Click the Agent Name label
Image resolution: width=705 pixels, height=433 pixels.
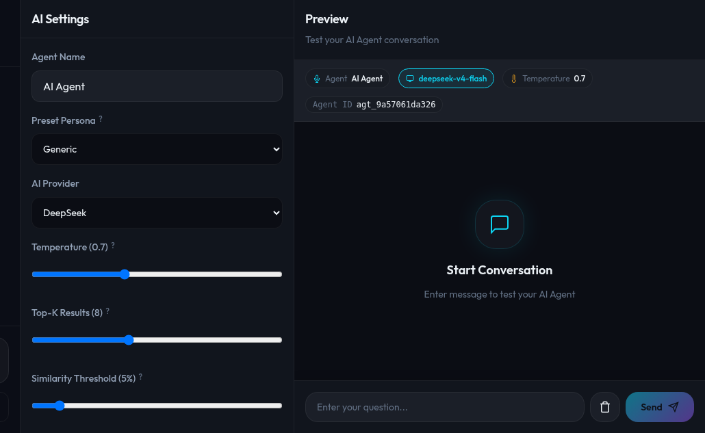(58, 57)
